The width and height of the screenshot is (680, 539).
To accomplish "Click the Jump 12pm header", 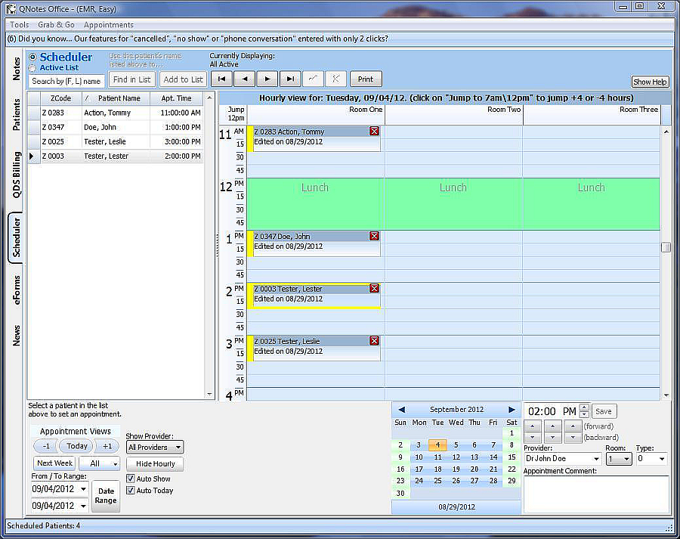I will click(236, 113).
